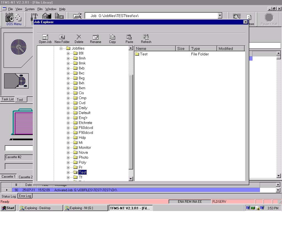
Task: Switch to the Cassette 1 tab
Action: (x=9, y=176)
